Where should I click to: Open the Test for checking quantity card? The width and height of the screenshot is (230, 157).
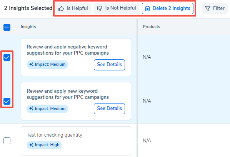pyautogui.click(x=76, y=141)
